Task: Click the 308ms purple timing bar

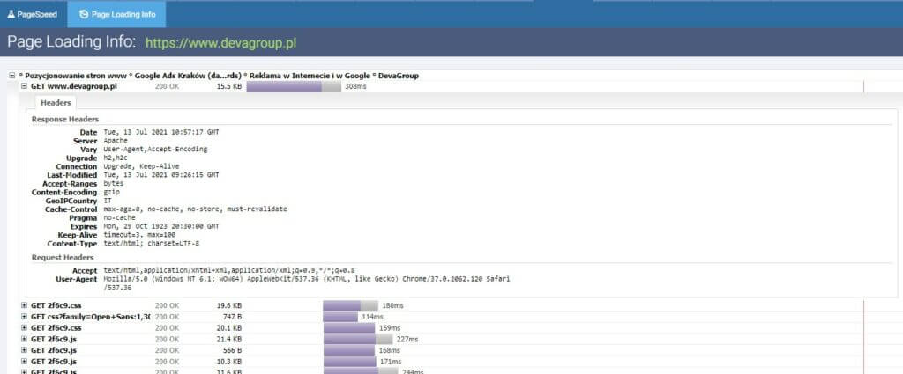Action: click(284, 87)
